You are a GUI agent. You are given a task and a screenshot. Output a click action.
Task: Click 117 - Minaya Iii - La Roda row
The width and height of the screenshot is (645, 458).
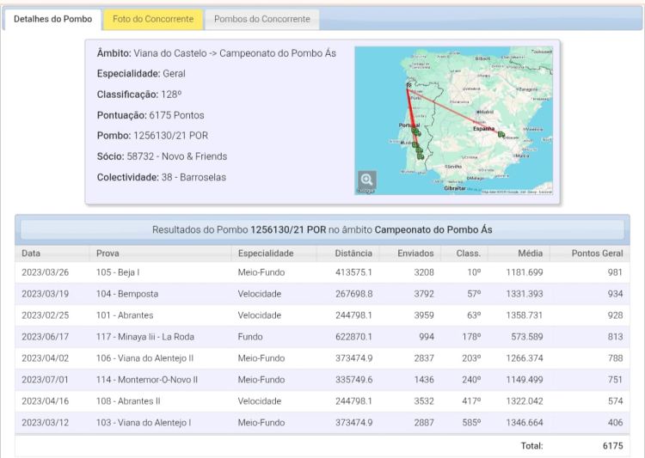click(x=144, y=338)
